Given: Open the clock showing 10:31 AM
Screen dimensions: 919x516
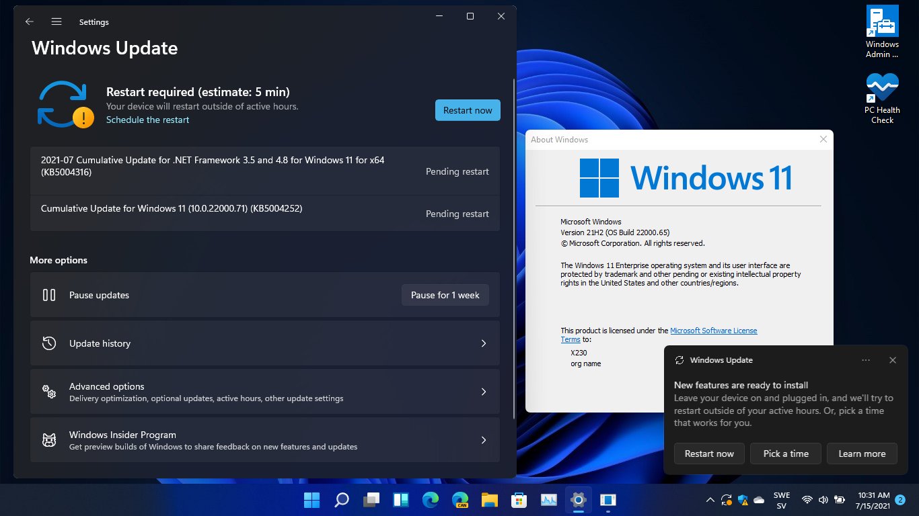Looking at the screenshot, I should click(871, 500).
